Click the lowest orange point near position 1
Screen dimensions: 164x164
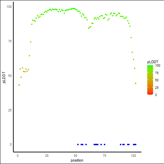(19, 85)
